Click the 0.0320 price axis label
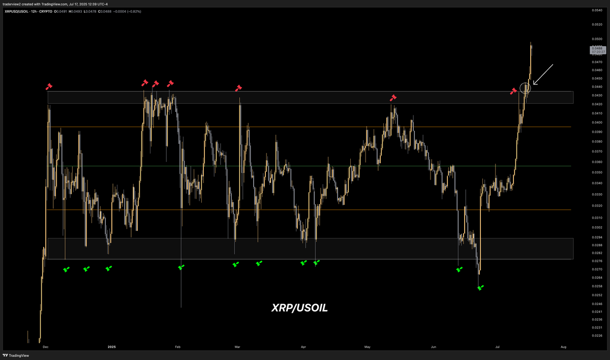610x360 pixels. click(597, 206)
